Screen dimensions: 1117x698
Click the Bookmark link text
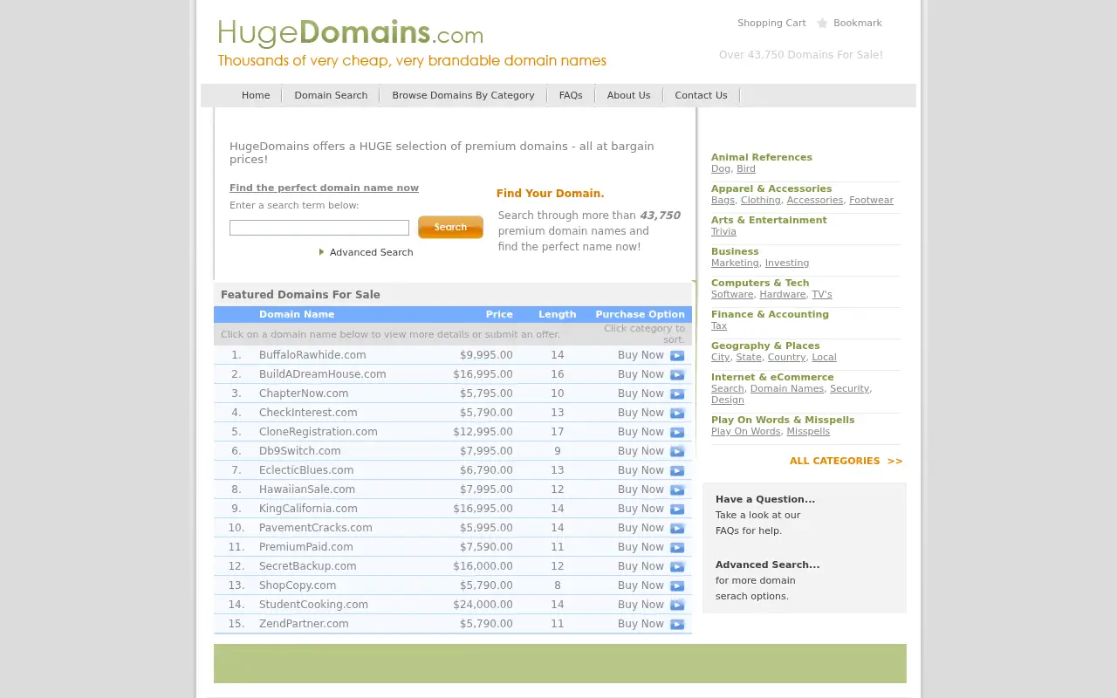click(858, 24)
